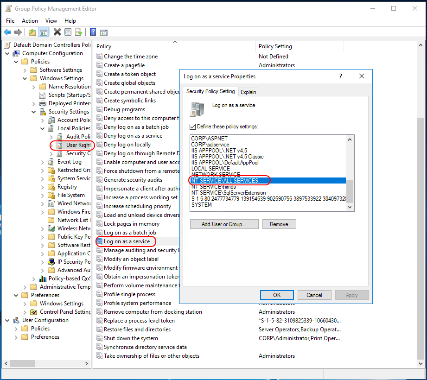Click the Delete X toolbar icon

pos(57,32)
